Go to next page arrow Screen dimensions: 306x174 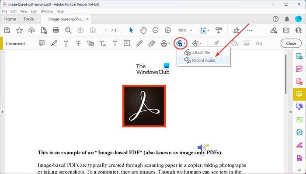pyautogui.click(x=93, y=30)
